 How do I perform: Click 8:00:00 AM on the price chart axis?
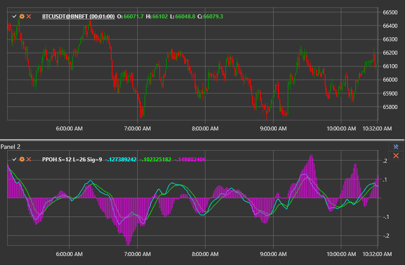pos(205,128)
